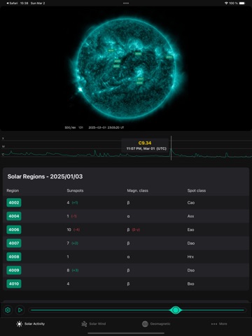Click the SDO/AIA 131 timestamp caption
252x336 pixels.
[x=94, y=127]
